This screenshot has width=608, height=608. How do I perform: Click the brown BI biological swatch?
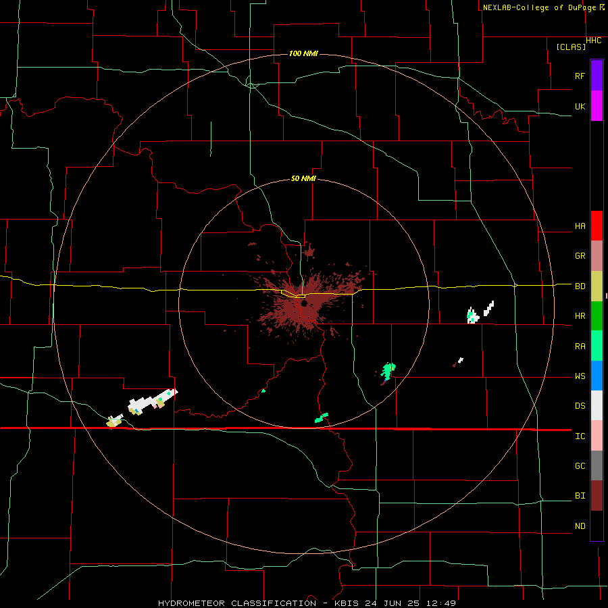point(597,496)
